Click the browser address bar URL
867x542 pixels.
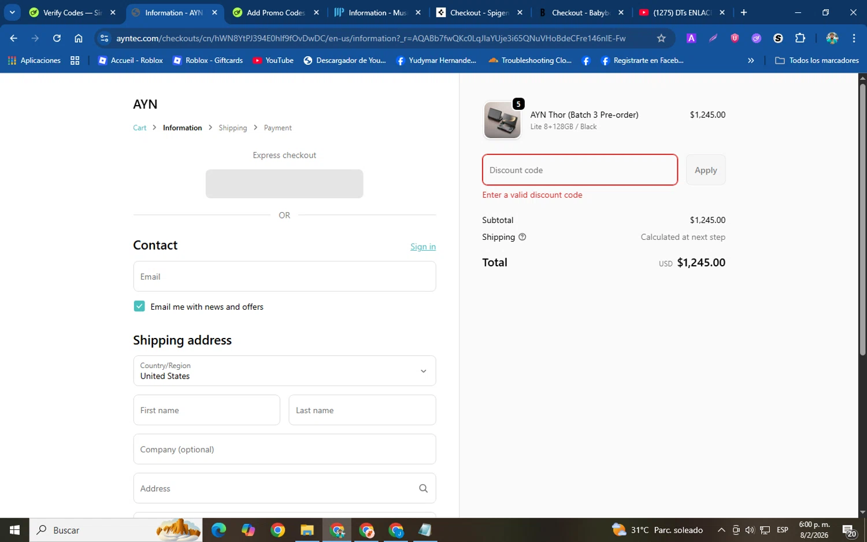371,38
